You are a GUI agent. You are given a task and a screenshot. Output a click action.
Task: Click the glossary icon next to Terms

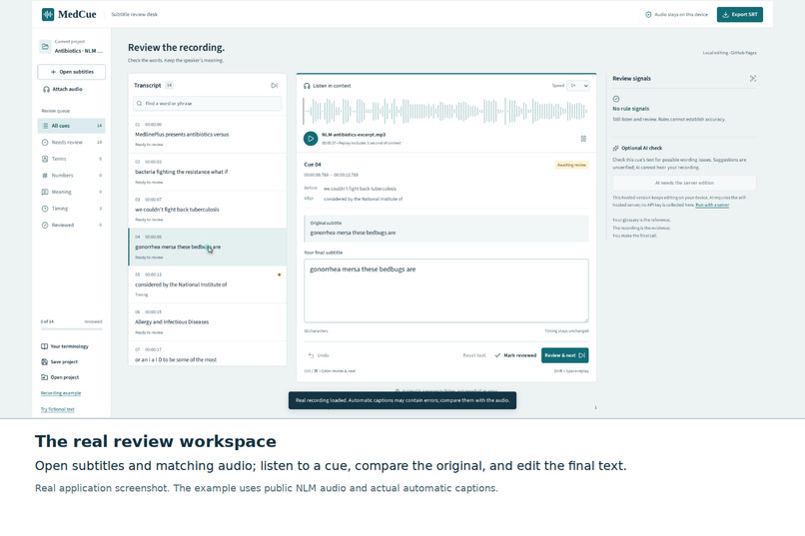[45, 159]
